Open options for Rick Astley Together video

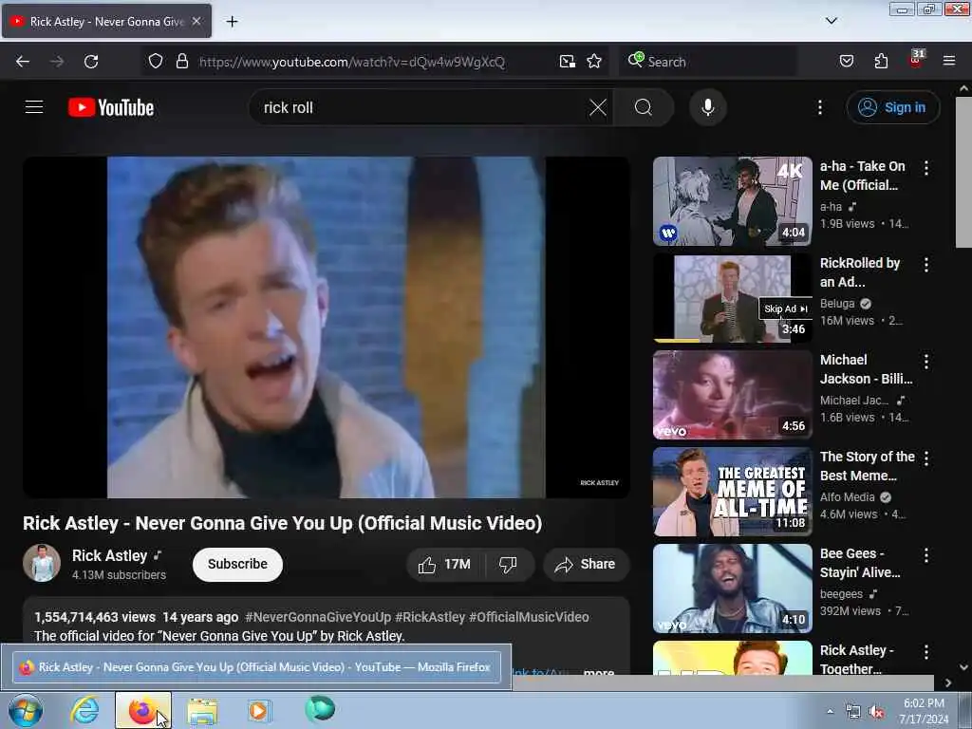pyautogui.click(x=926, y=651)
